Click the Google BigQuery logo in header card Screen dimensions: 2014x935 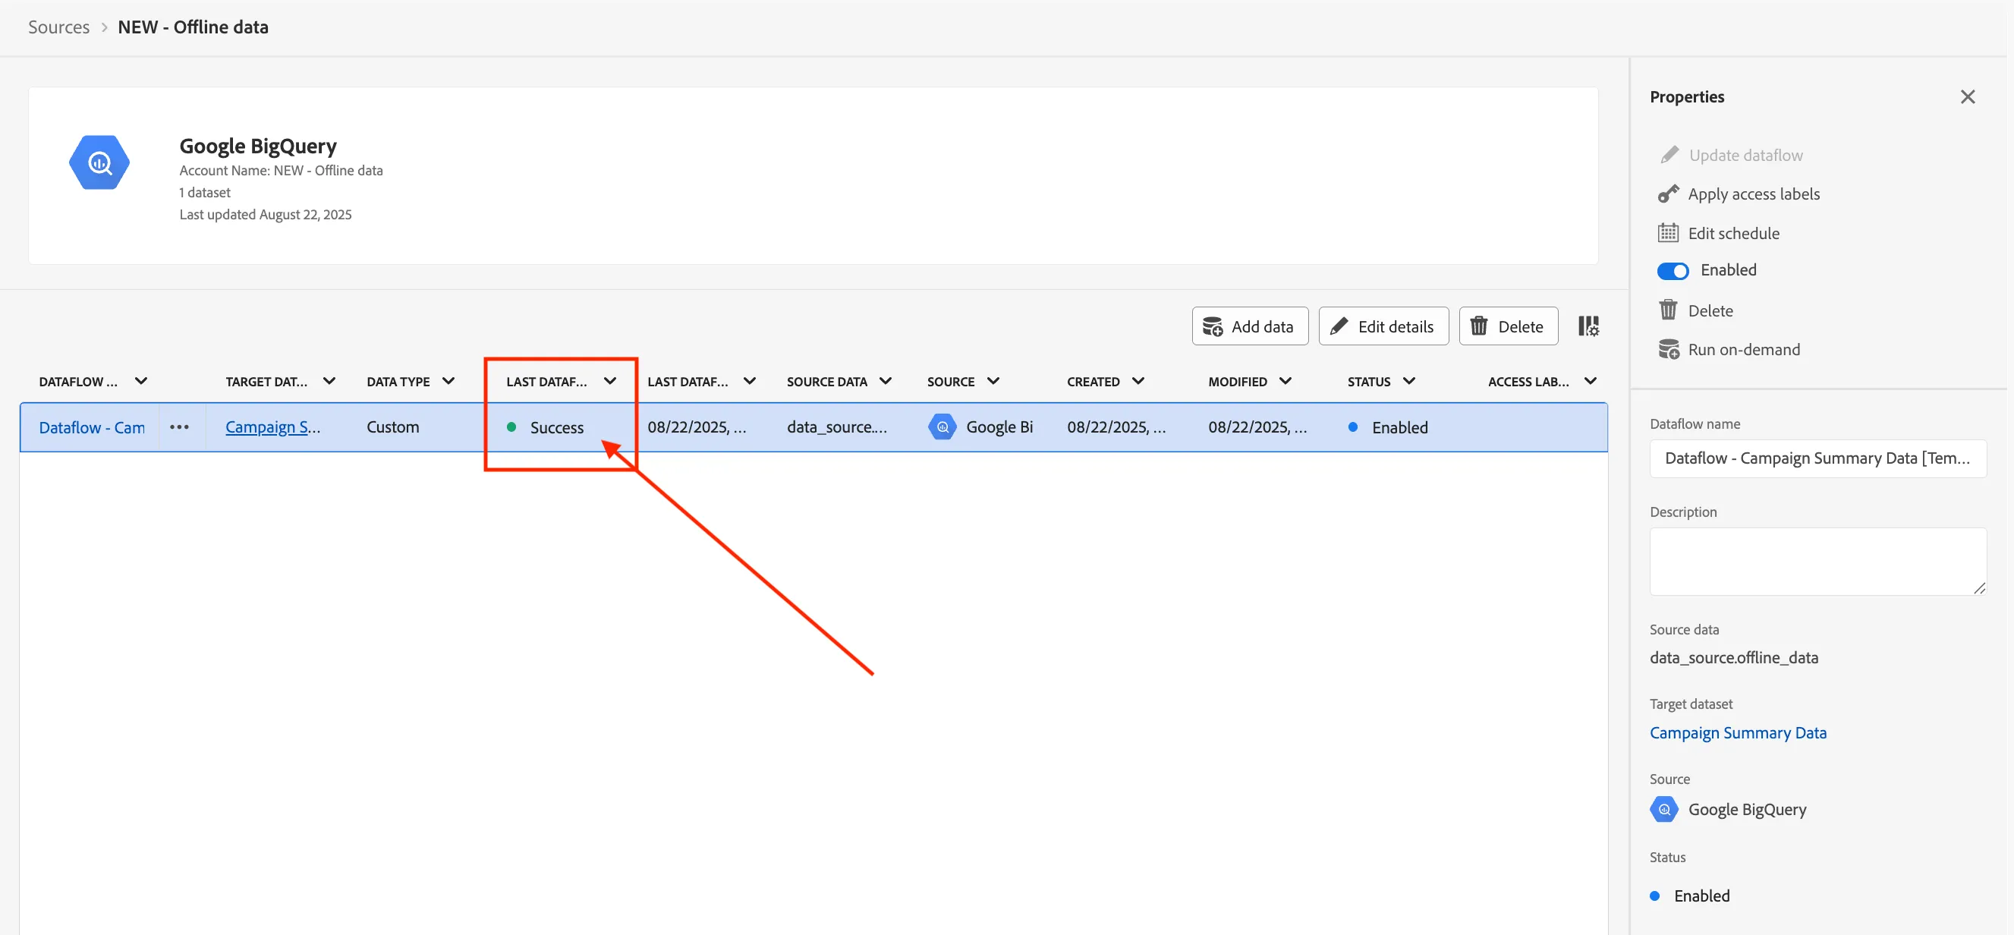click(x=99, y=162)
